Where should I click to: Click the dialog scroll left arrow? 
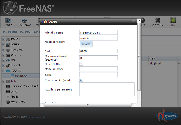(x=42, y=105)
